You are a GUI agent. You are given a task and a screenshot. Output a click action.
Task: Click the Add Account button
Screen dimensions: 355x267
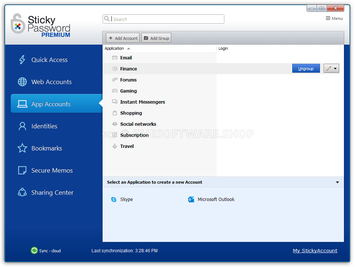point(123,38)
